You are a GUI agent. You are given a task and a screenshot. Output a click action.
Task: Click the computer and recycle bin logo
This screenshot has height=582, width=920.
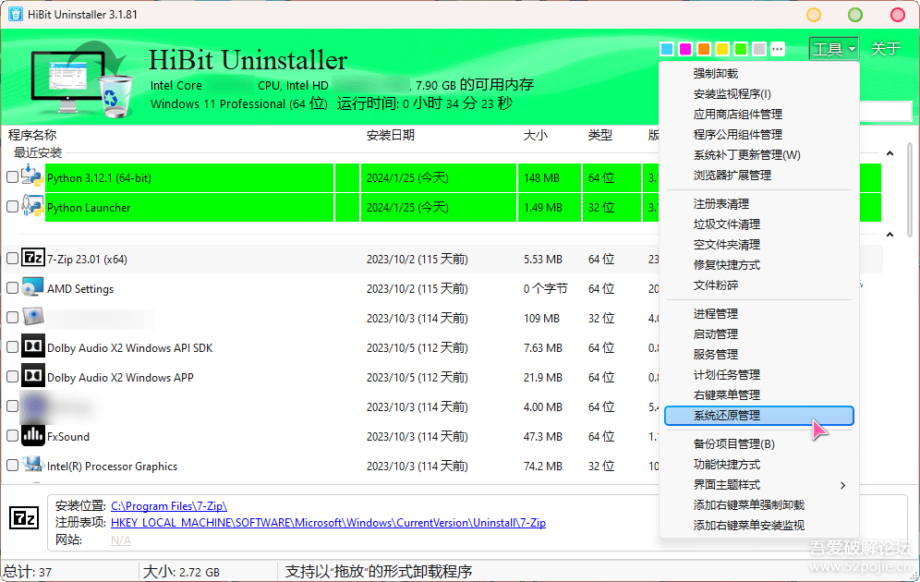pos(81,79)
